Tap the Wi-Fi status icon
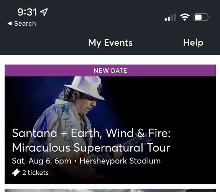Viewport: 220px width, 192px height. coord(185,17)
